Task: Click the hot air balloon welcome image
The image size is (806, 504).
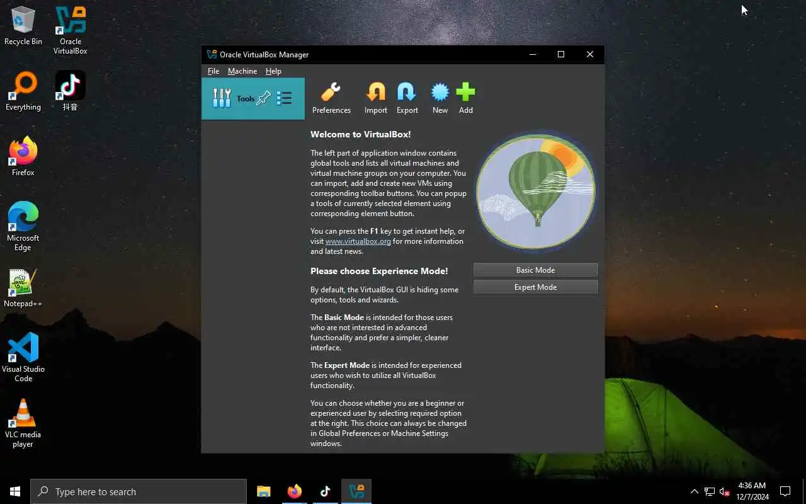Action: pos(536,191)
